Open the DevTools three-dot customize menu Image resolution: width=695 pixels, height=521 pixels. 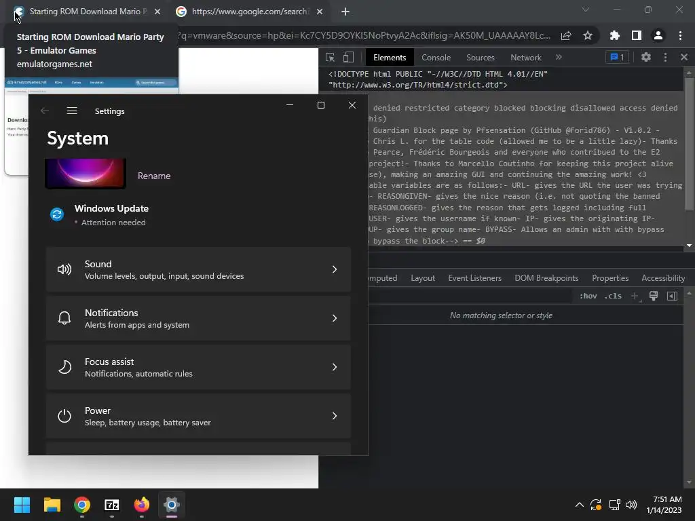(x=665, y=57)
